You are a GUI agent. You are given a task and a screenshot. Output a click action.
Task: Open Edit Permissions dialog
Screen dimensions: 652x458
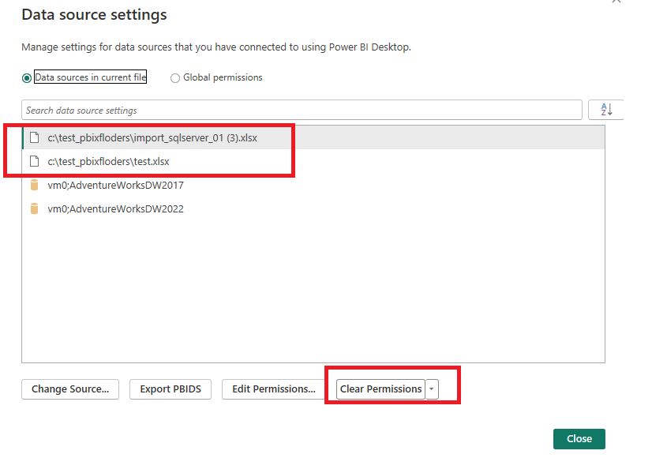tap(274, 389)
